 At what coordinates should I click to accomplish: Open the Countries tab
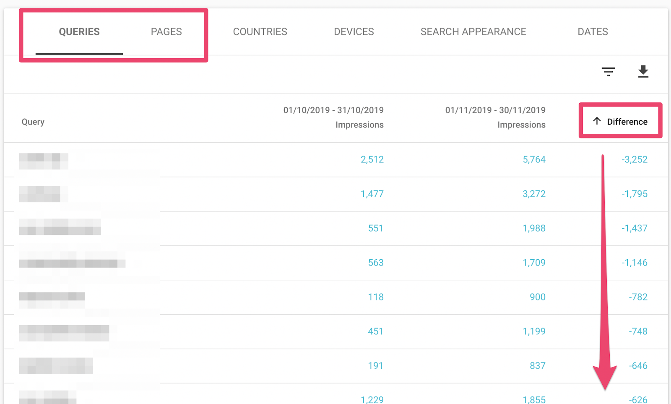coord(260,32)
